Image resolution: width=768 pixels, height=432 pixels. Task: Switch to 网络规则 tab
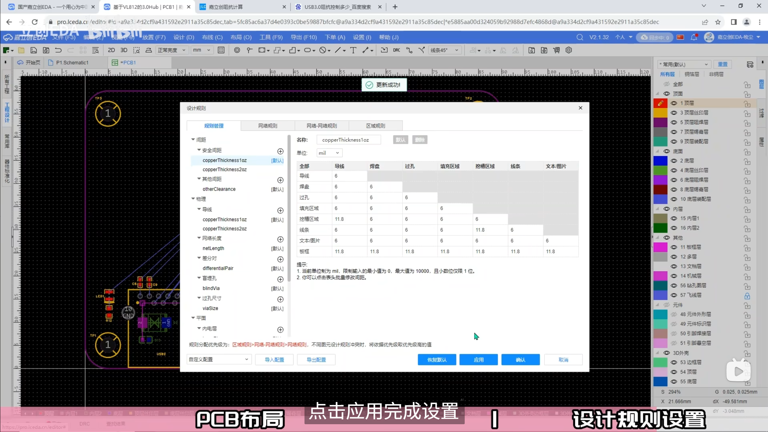tap(268, 126)
